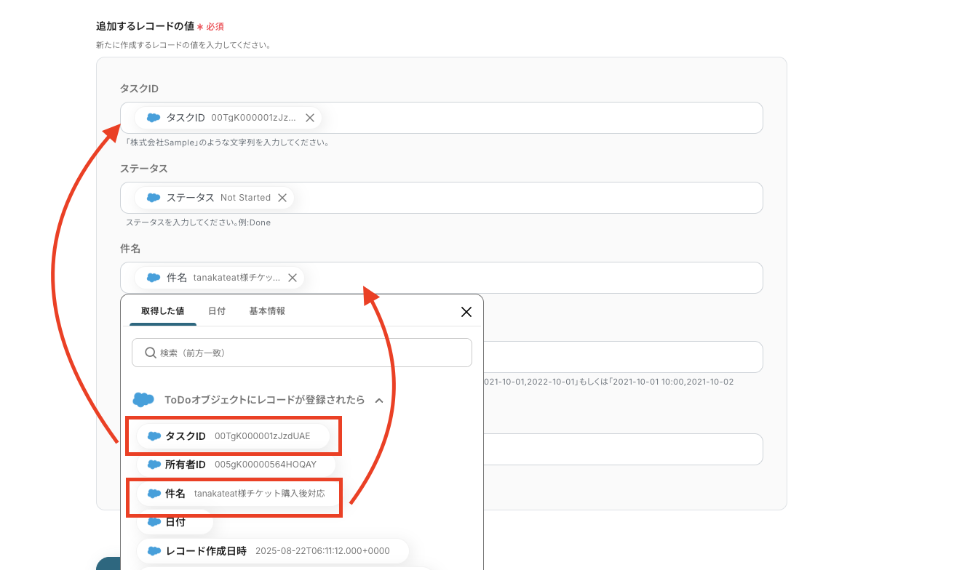Select 所有者ID 005gK00000564HOQAY from the list
The width and height of the screenshot is (978, 570).
tap(236, 465)
